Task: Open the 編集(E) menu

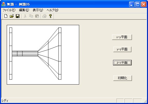Action: [24, 10]
